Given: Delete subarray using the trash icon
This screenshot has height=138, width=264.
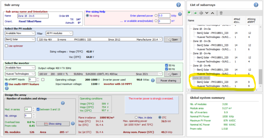Looking at the screenshot, I should tap(221, 13).
